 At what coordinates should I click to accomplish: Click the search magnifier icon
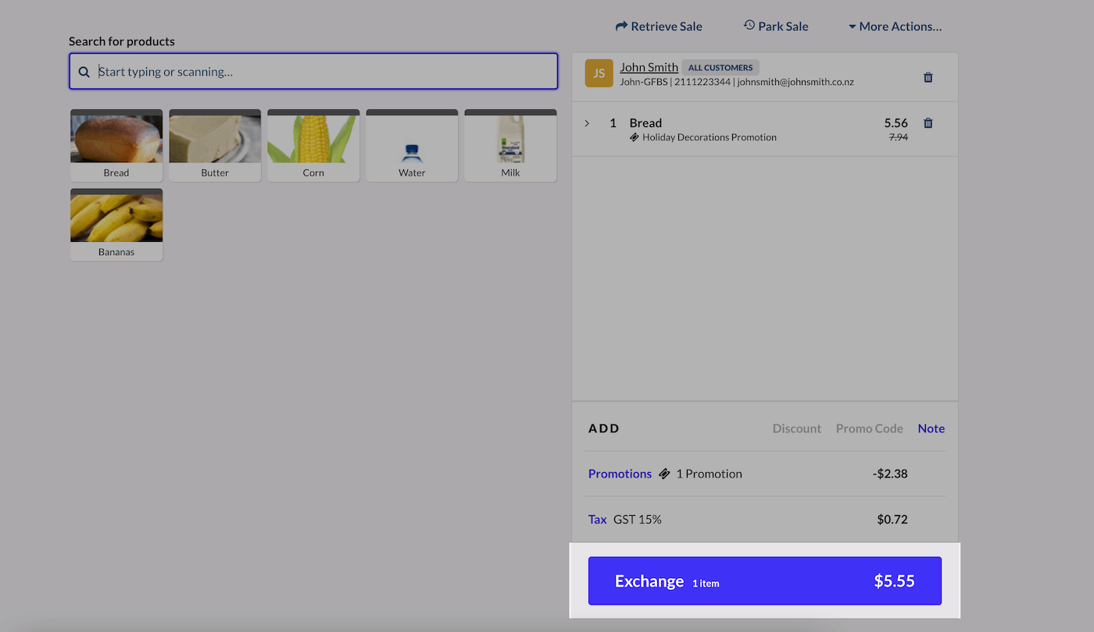coord(84,71)
